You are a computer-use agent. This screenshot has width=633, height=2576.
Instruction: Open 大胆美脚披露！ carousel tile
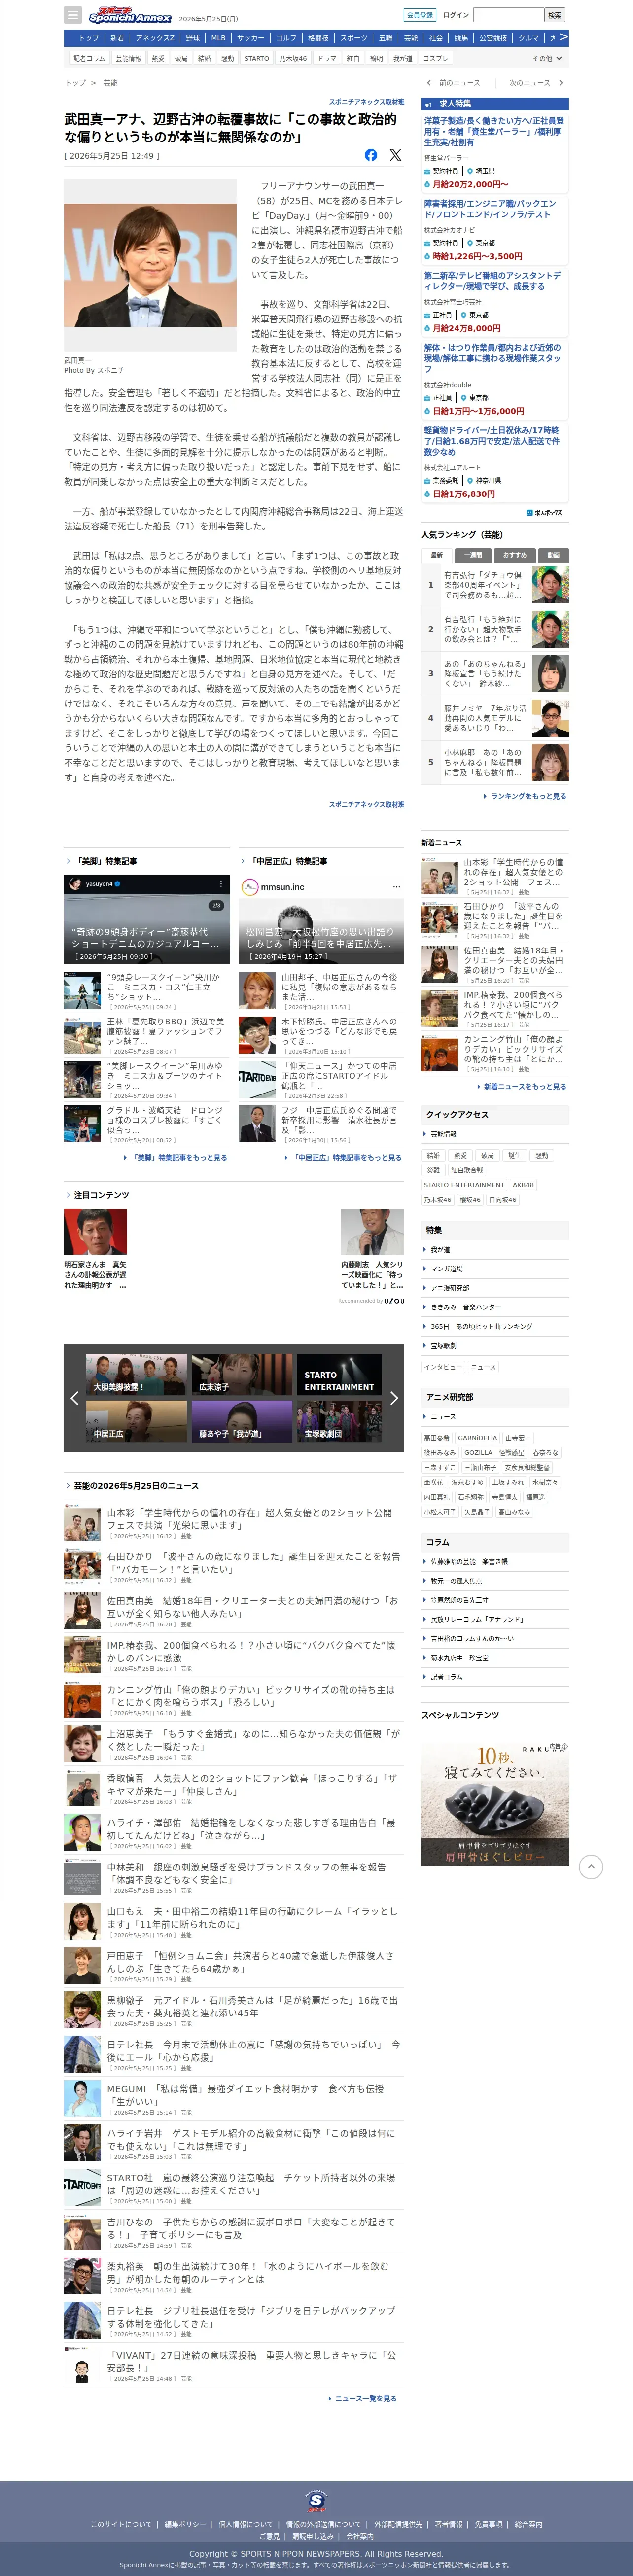136,1375
